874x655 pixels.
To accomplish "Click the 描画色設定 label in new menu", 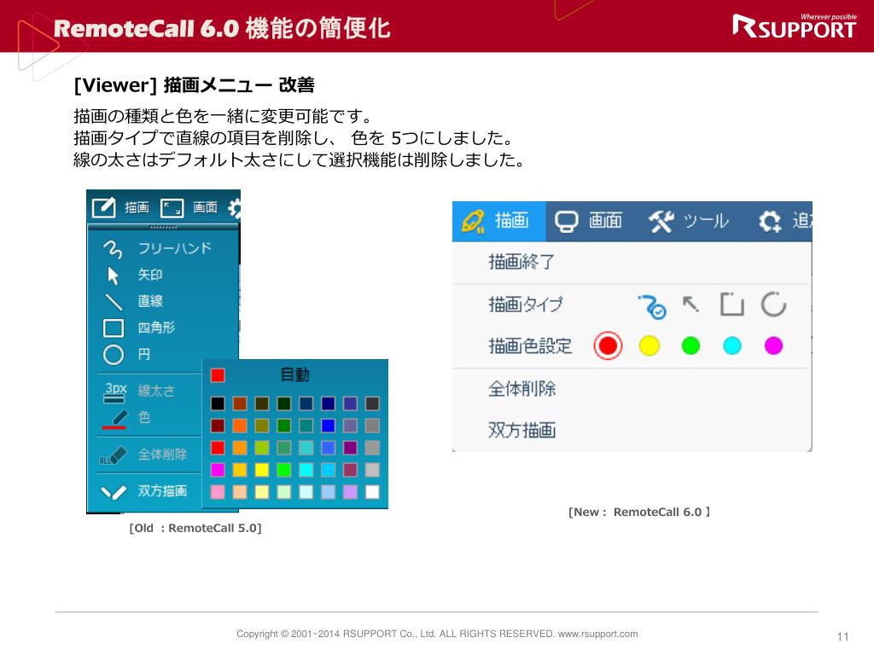I will pyautogui.click(x=530, y=346).
